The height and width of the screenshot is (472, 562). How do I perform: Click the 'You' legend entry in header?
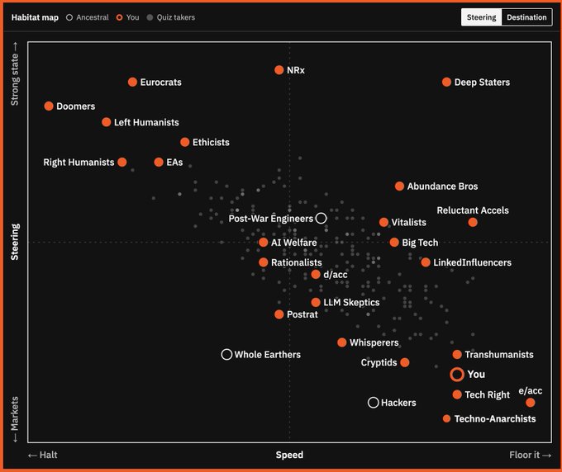point(127,17)
